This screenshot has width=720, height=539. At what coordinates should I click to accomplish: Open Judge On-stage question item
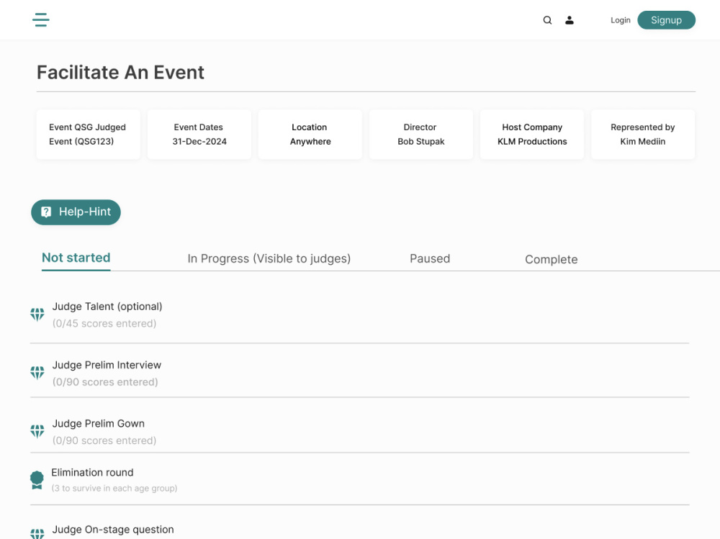click(x=359, y=529)
